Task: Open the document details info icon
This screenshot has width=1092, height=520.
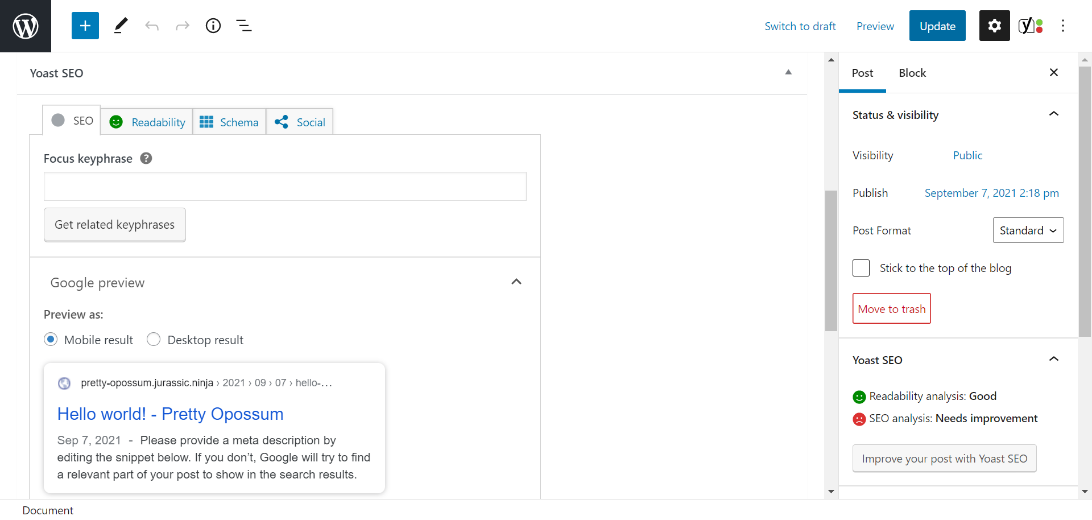Action: [213, 26]
